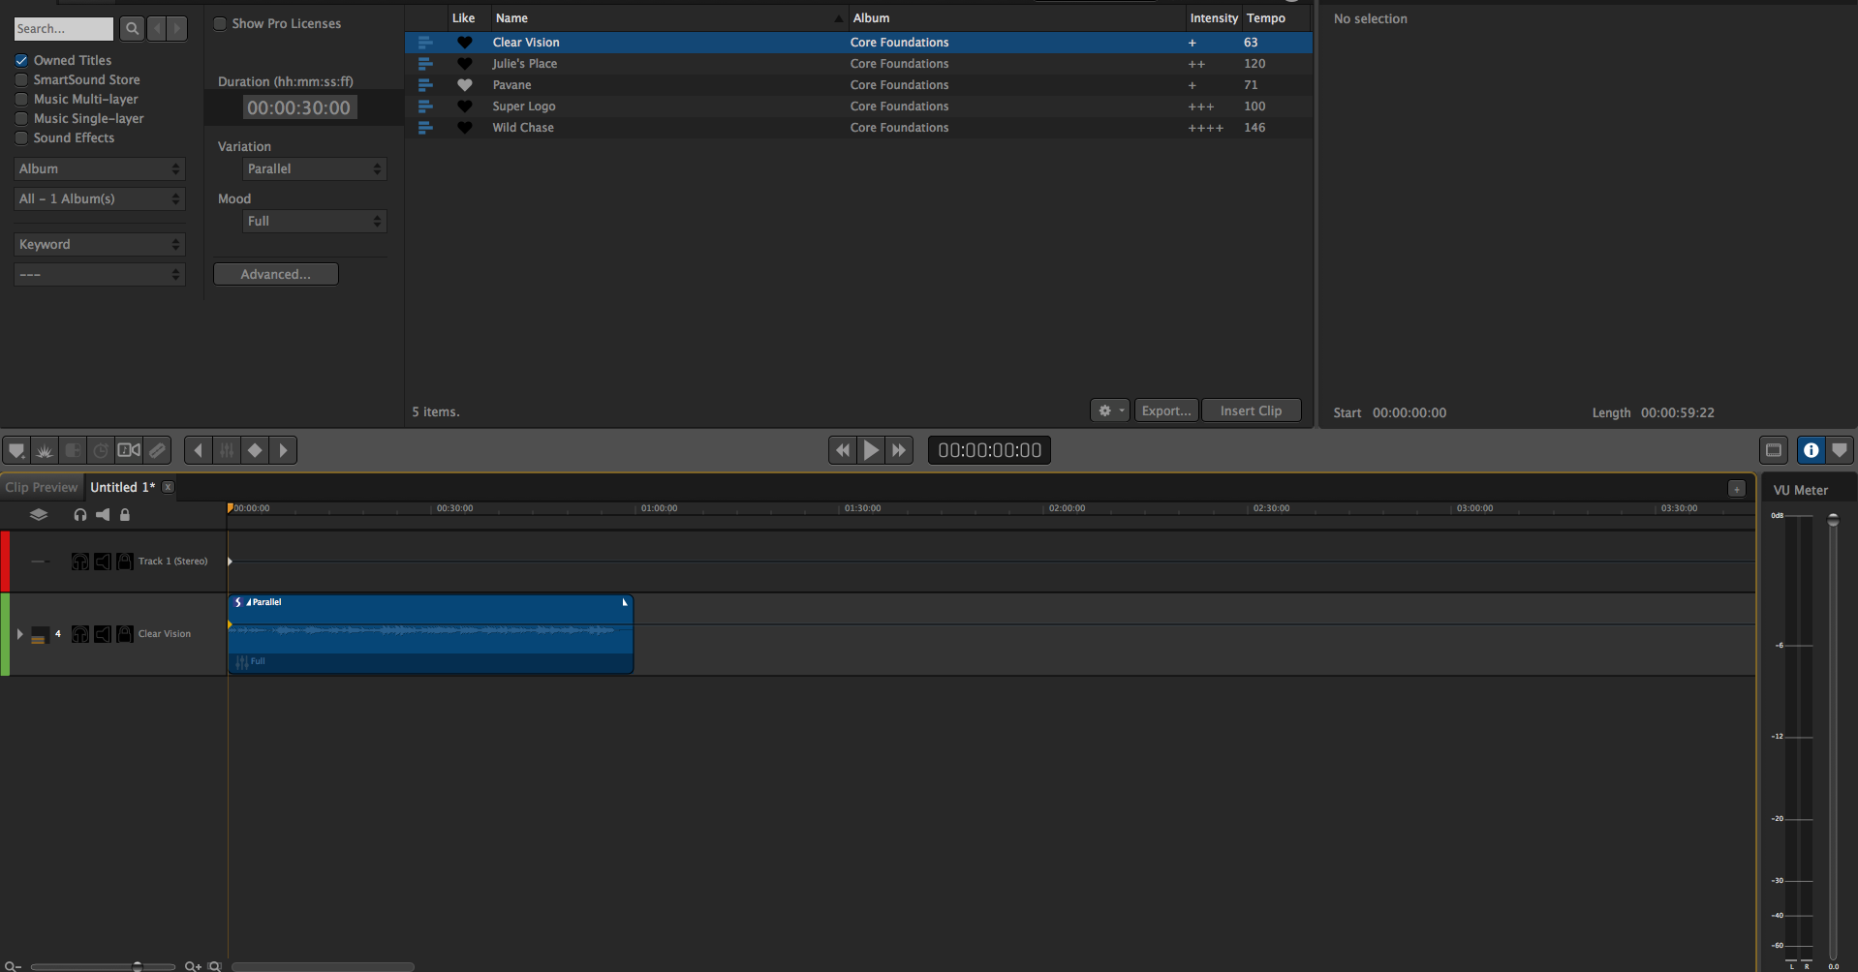The height and width of the screenshot is (972, 1858).
Task: Open the Album category dropdown
Action: [99, 168]
